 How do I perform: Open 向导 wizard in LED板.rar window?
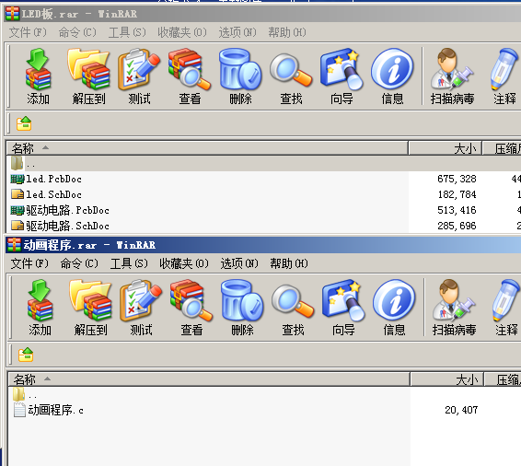pos(342,76)
